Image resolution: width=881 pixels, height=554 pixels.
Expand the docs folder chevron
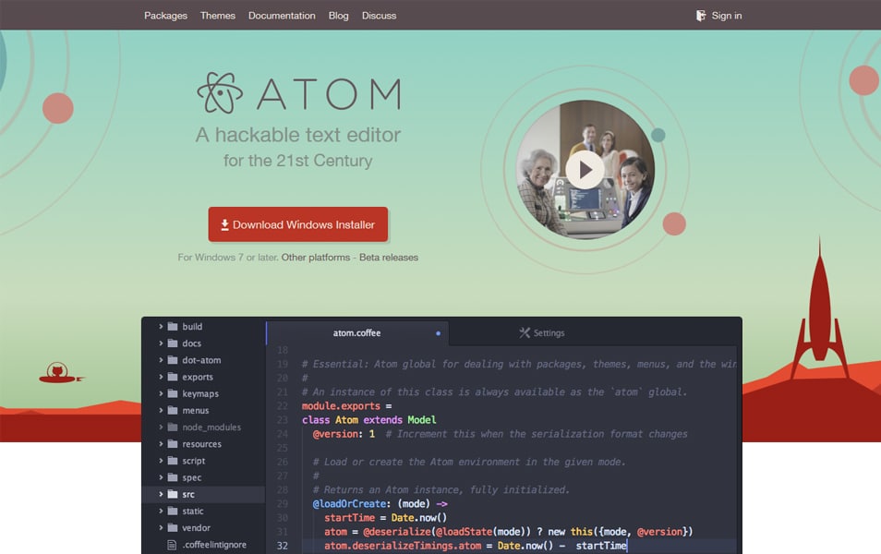click(x=161, y=343)
